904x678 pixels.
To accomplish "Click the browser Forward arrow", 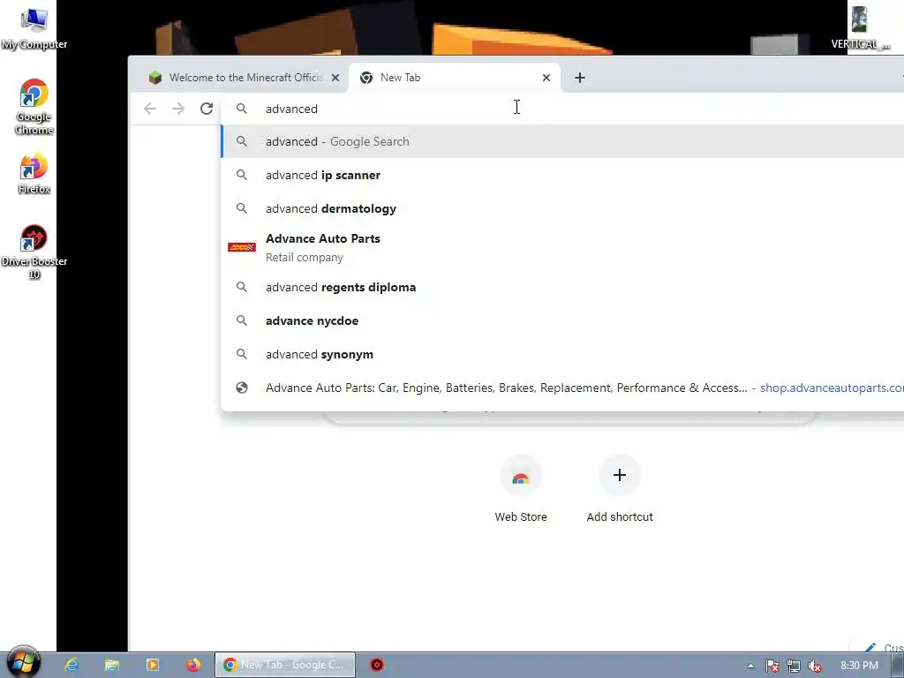I will coord(178,109).
